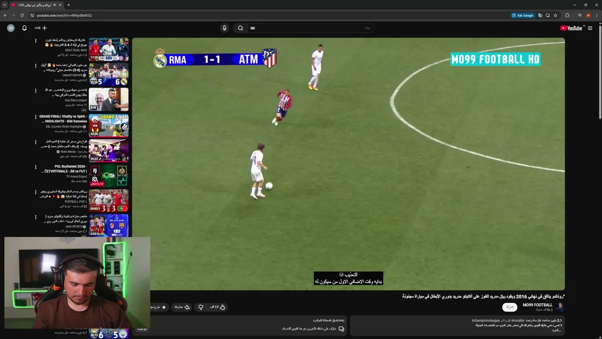Open the YouTube account avatar M
The image size is (602, 339).
[11, 28]
